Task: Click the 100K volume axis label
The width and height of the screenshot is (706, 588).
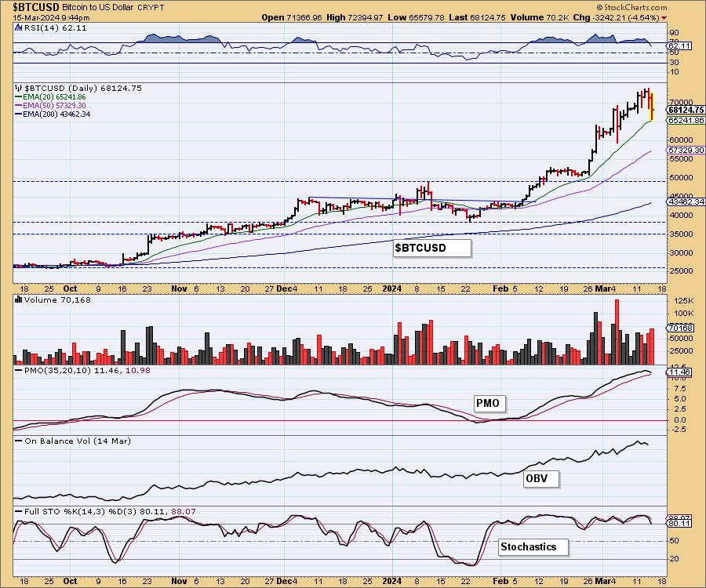Action: point(684,313)
